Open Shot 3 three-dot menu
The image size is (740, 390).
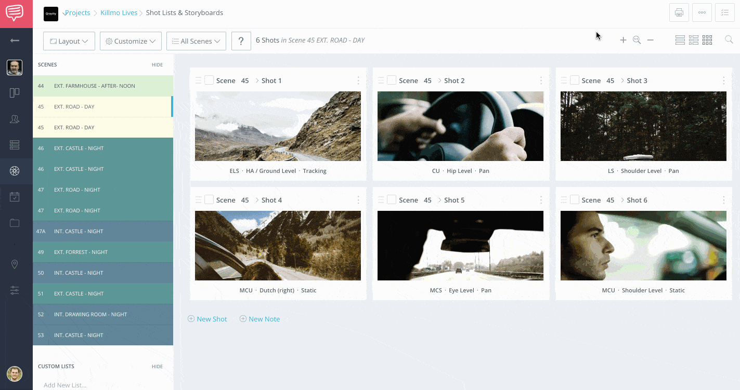pos(723,80)
